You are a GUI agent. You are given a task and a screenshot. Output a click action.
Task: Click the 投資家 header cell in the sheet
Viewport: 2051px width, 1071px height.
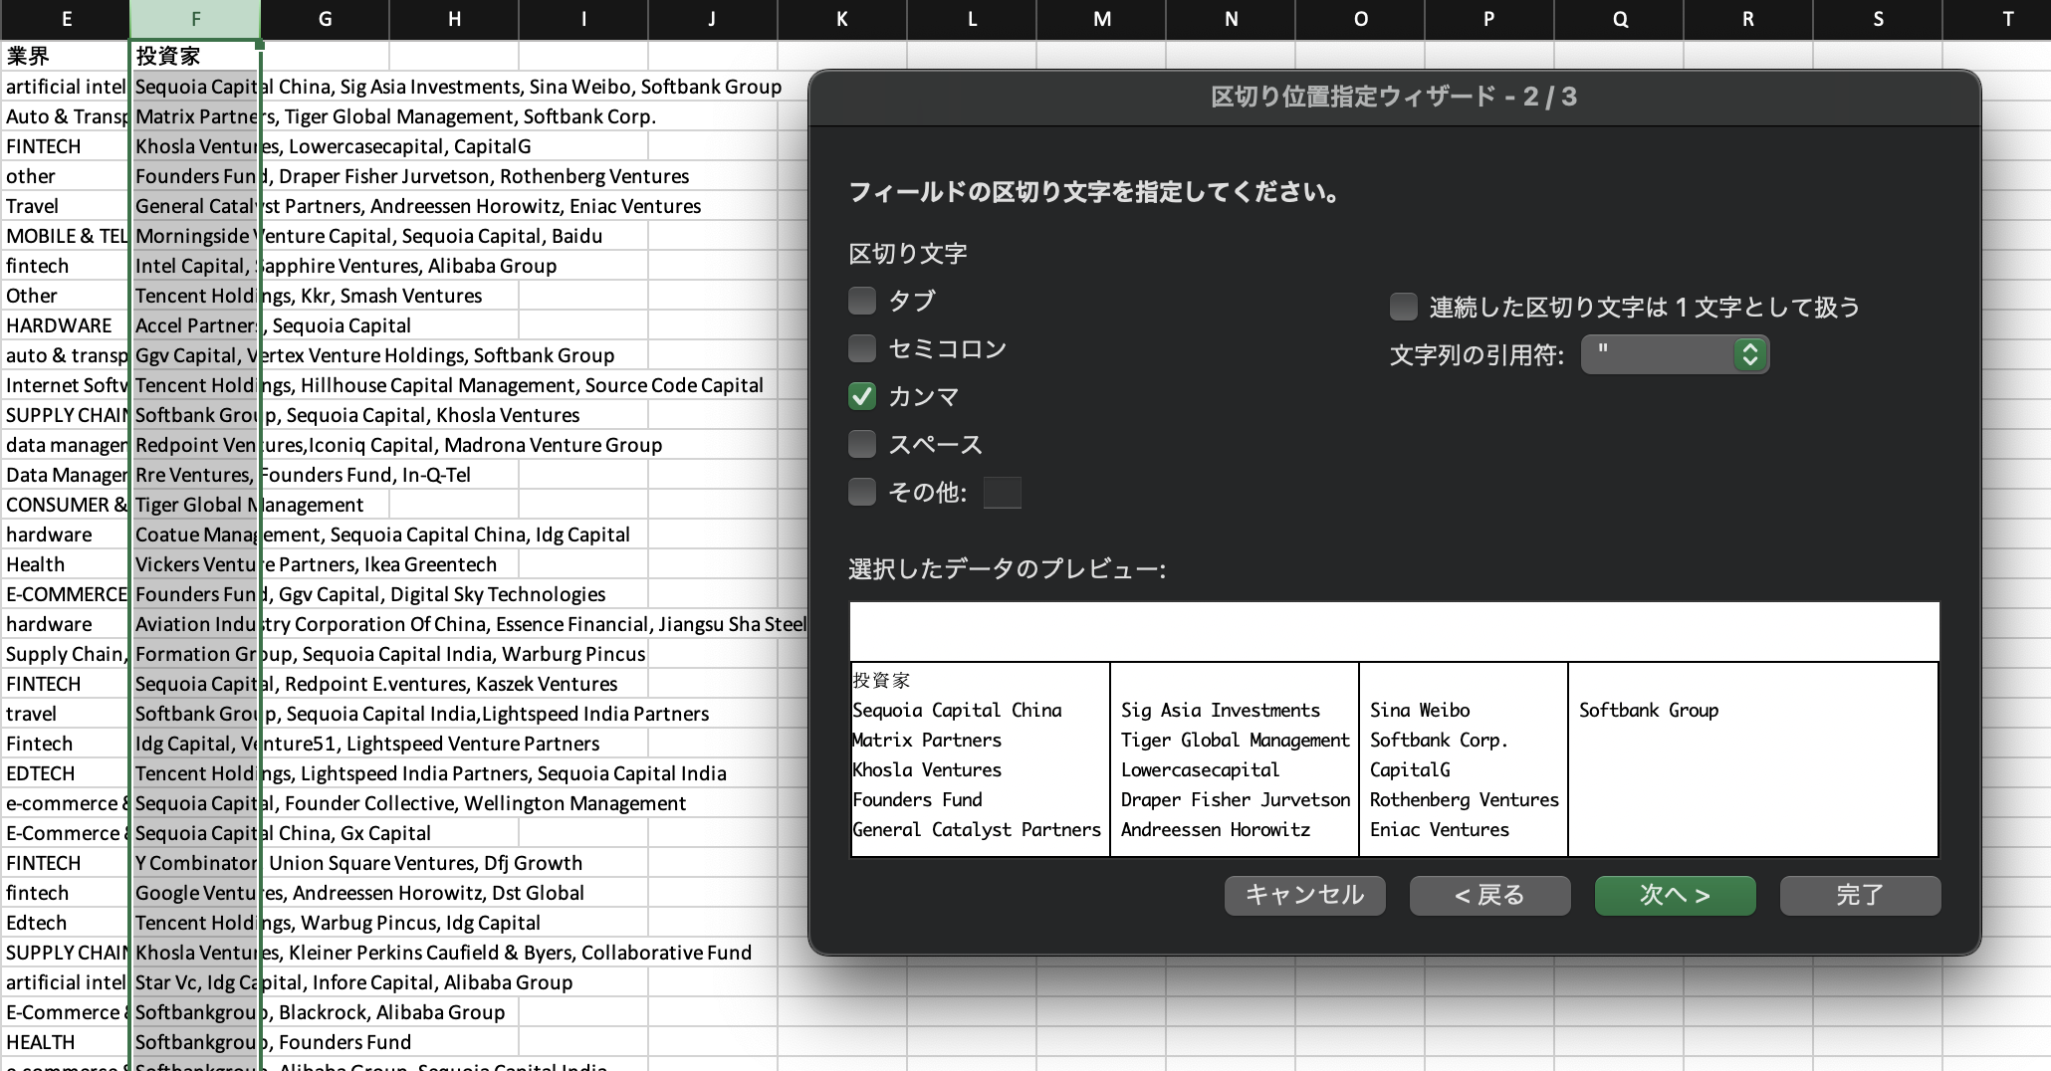(195, 56)
